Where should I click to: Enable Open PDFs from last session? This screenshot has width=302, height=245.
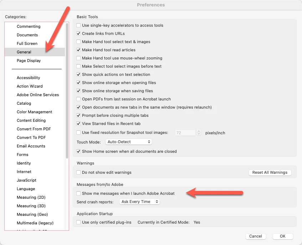tap(78, 99)
